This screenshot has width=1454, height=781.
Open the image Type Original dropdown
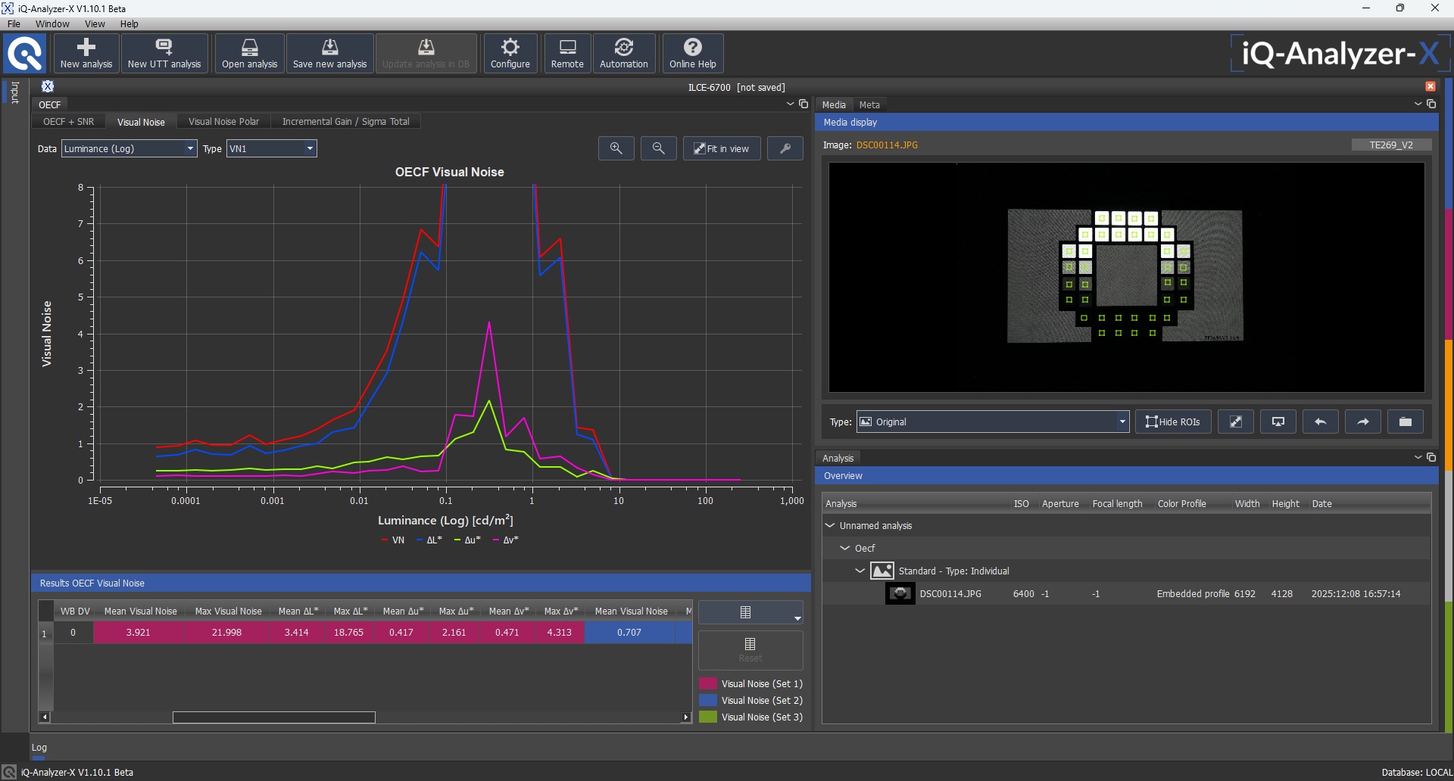point(993,422)
